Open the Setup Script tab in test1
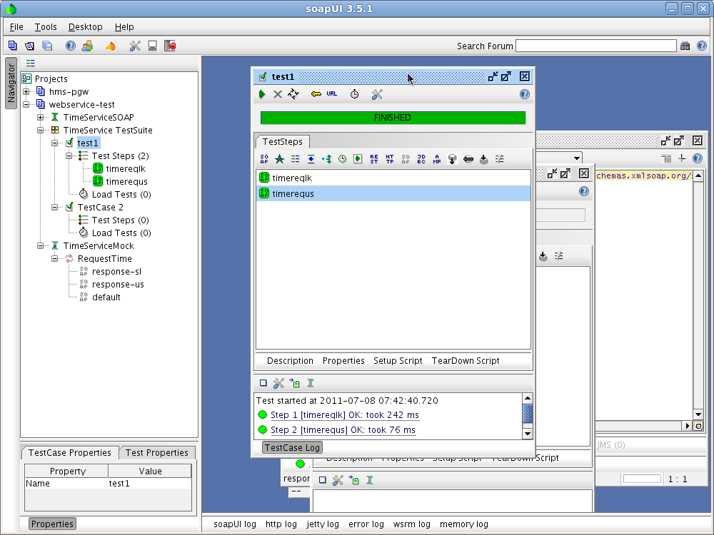714x535 pixels. pos(398,360)
